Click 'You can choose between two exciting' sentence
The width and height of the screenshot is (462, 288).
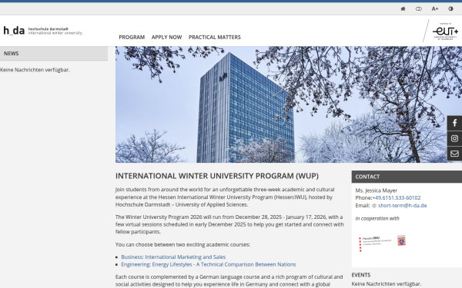[x=182, y=244]
